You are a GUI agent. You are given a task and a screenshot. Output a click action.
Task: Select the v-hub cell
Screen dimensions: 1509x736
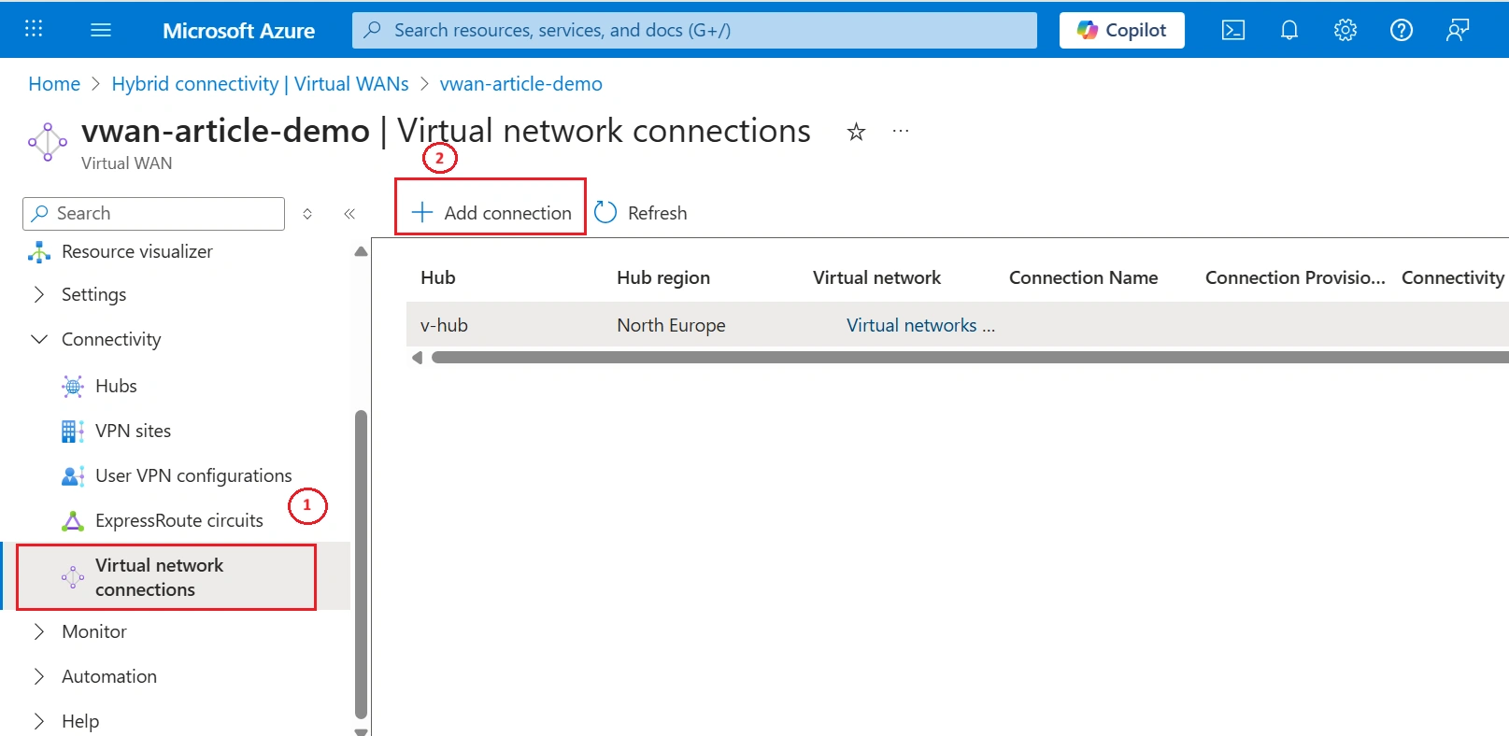click(444, 325)
